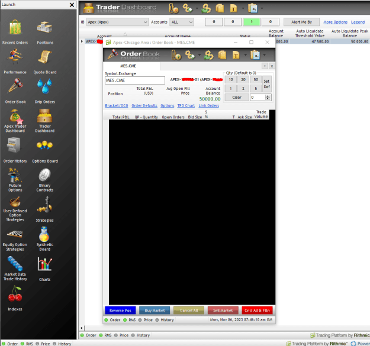Expand dropdown arrow next to Trader Dashboard T icon
This screenshot has height=346, width=370.
click(243, 8)
